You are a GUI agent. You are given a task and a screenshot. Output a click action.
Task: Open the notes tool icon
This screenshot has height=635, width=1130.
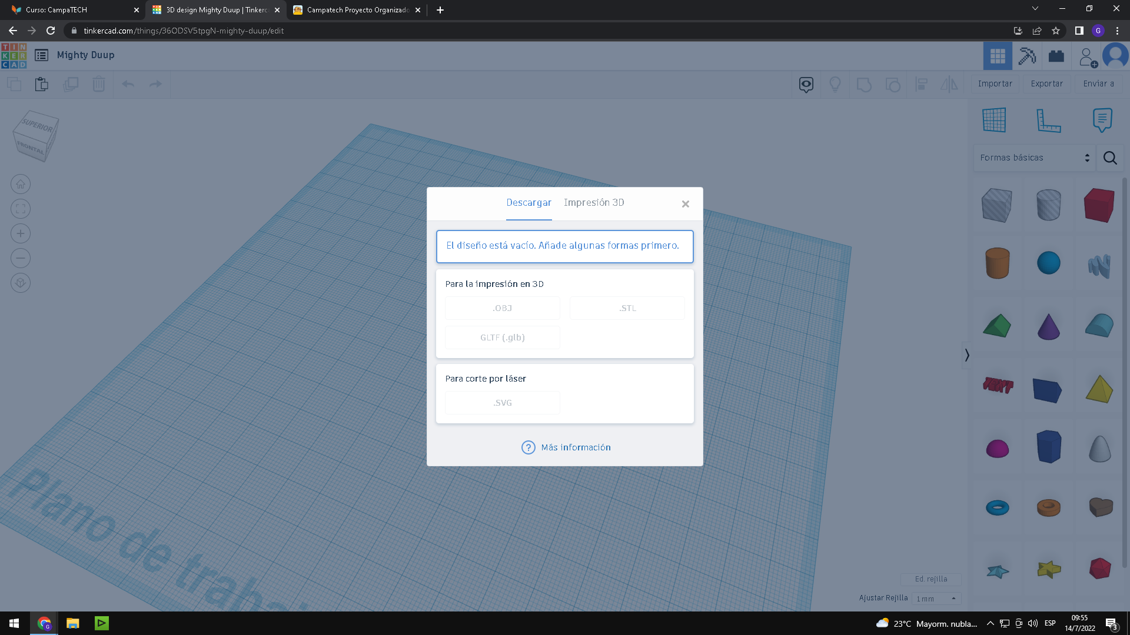[1102, 121]
